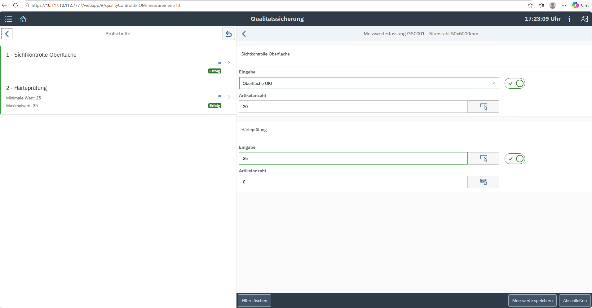Click Filter löschen button
This screenshot has height=308, width=592.
click(x=254, y=301)
